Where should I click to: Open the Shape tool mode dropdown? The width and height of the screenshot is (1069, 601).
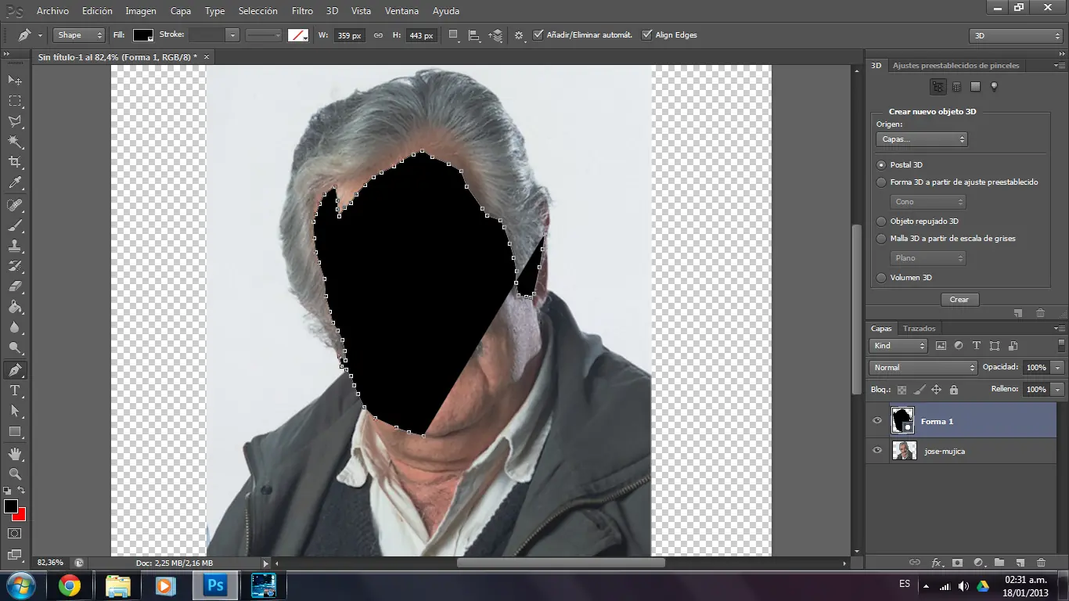tap(79, 35)
